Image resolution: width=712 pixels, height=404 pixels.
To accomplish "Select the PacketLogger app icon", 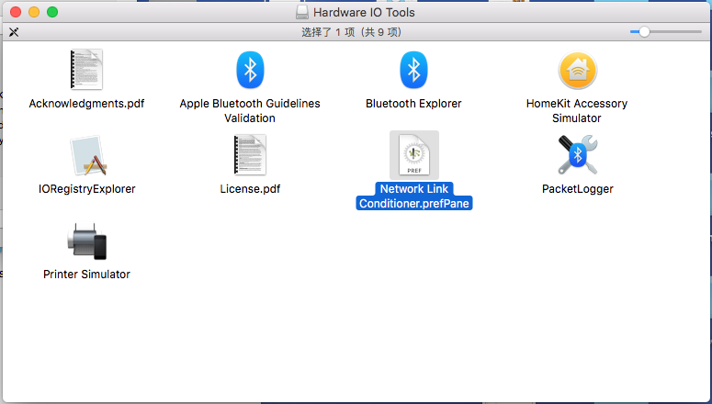I will (x=578, y=155).
